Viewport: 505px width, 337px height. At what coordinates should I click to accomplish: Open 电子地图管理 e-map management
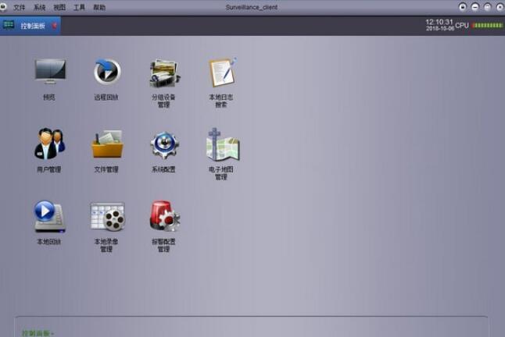[222, 144]
